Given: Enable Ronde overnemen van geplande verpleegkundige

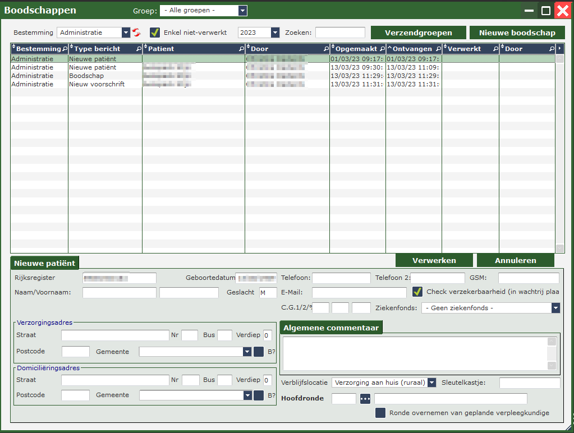Looking at the screenshot, I should [380, 413].
